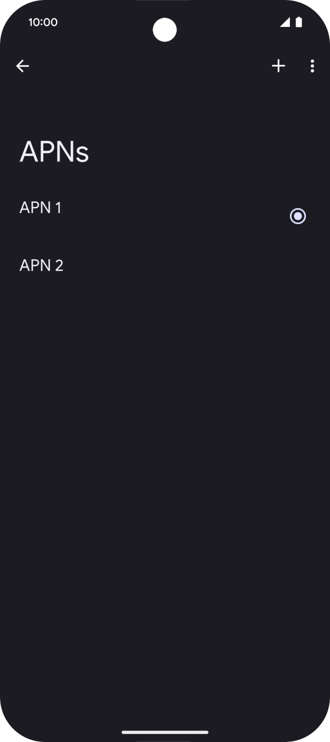Screen dimensions: 330x742
Task: Click the APNs page heading
Action: pos(54,152)
